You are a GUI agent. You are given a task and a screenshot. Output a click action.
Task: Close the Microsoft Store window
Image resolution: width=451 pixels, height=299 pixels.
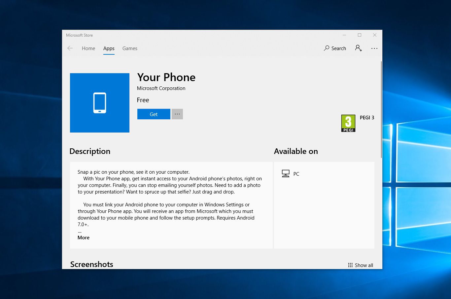375,35
